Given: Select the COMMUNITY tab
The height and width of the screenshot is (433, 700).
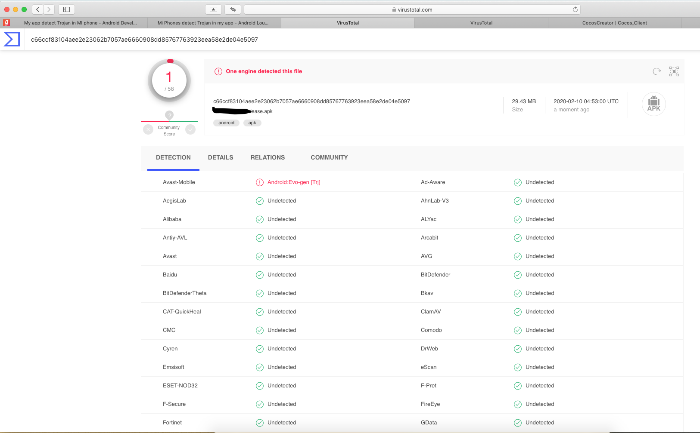Looking at the screenshot, I should [329, 157].
